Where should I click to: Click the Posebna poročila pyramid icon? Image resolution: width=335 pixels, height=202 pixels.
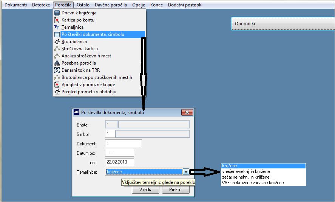[x=57, y=63]
